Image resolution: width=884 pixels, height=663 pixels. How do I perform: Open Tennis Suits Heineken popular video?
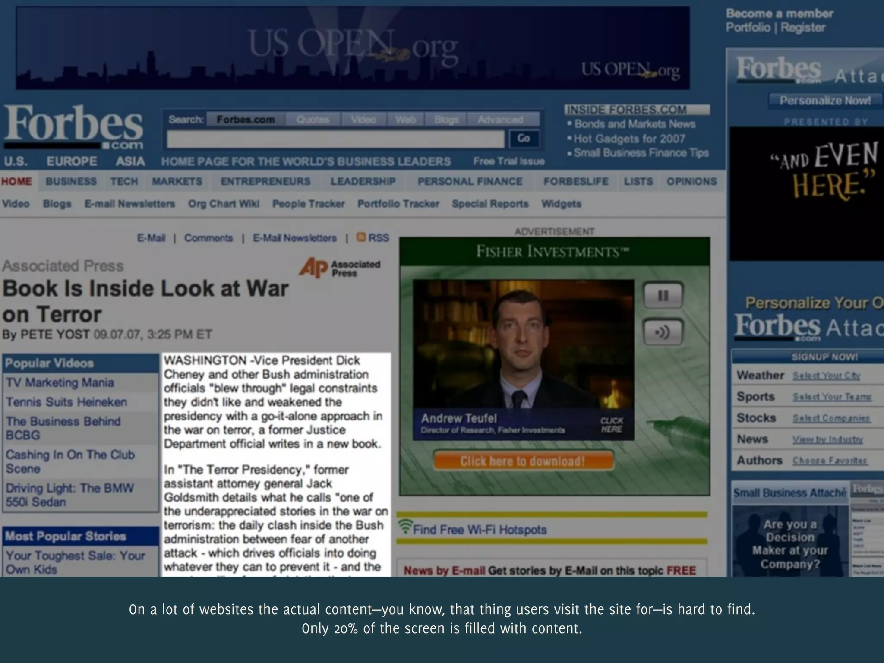[66, 402]
